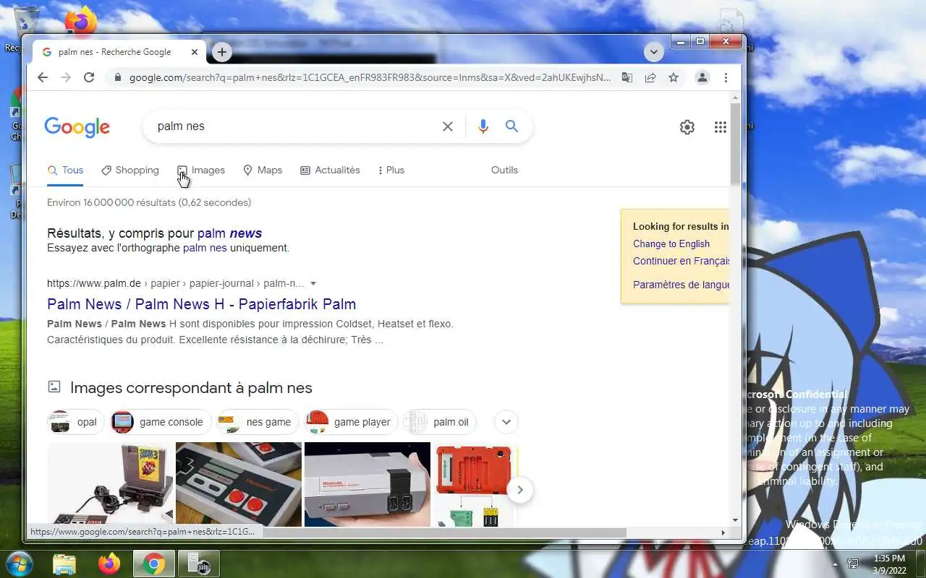The image size is (926, 578).
Task: Open Windows Explorer from the taskbar
Action: [x=64, y=564]
